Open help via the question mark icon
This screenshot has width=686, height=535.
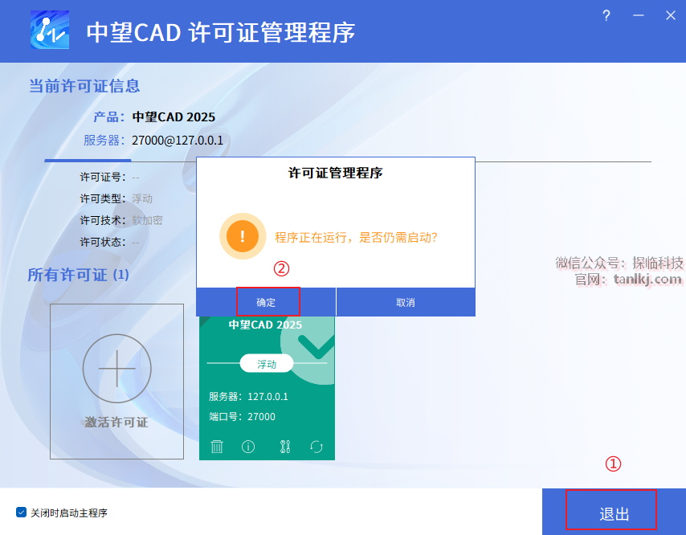pyautogui.click(x=606, y=16)
